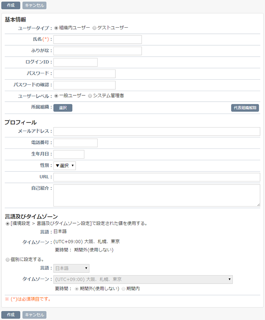Click the パスワード input field
This screenshot has height=320, width=265.
(x=84, y=74)
